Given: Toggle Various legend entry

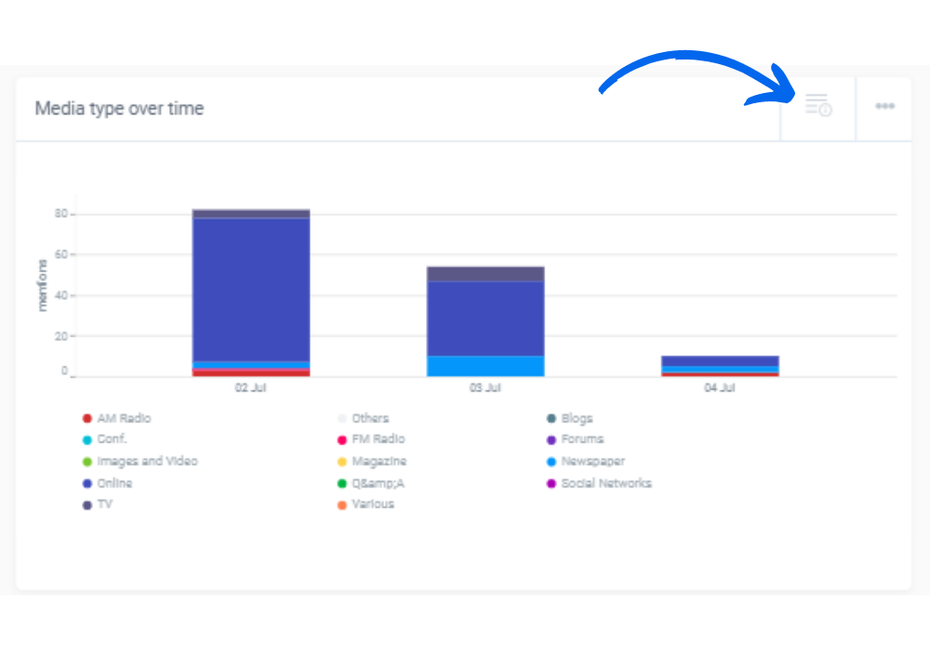Looking at the screenshot, I should point(365,505).
